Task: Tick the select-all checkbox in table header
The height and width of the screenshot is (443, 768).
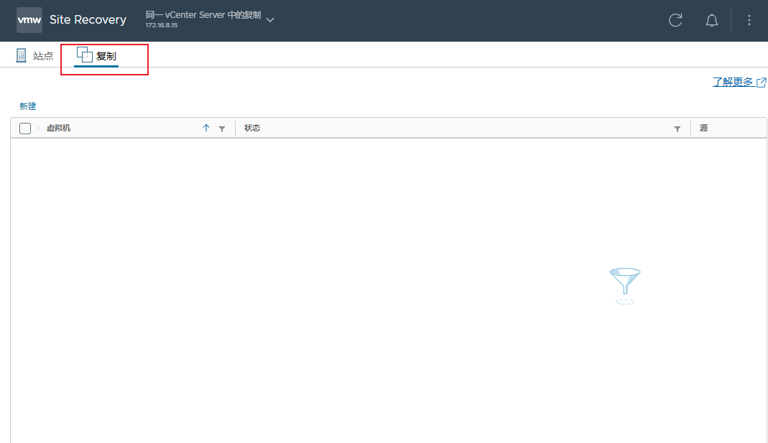Action: click(25, 129)
